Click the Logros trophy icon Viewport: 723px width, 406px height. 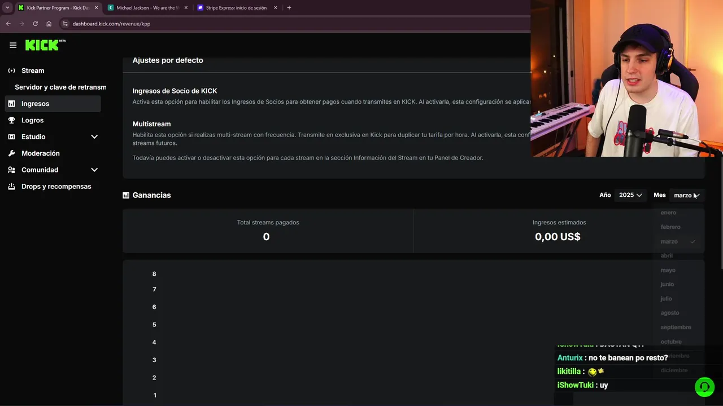click(x=11, y=120)
